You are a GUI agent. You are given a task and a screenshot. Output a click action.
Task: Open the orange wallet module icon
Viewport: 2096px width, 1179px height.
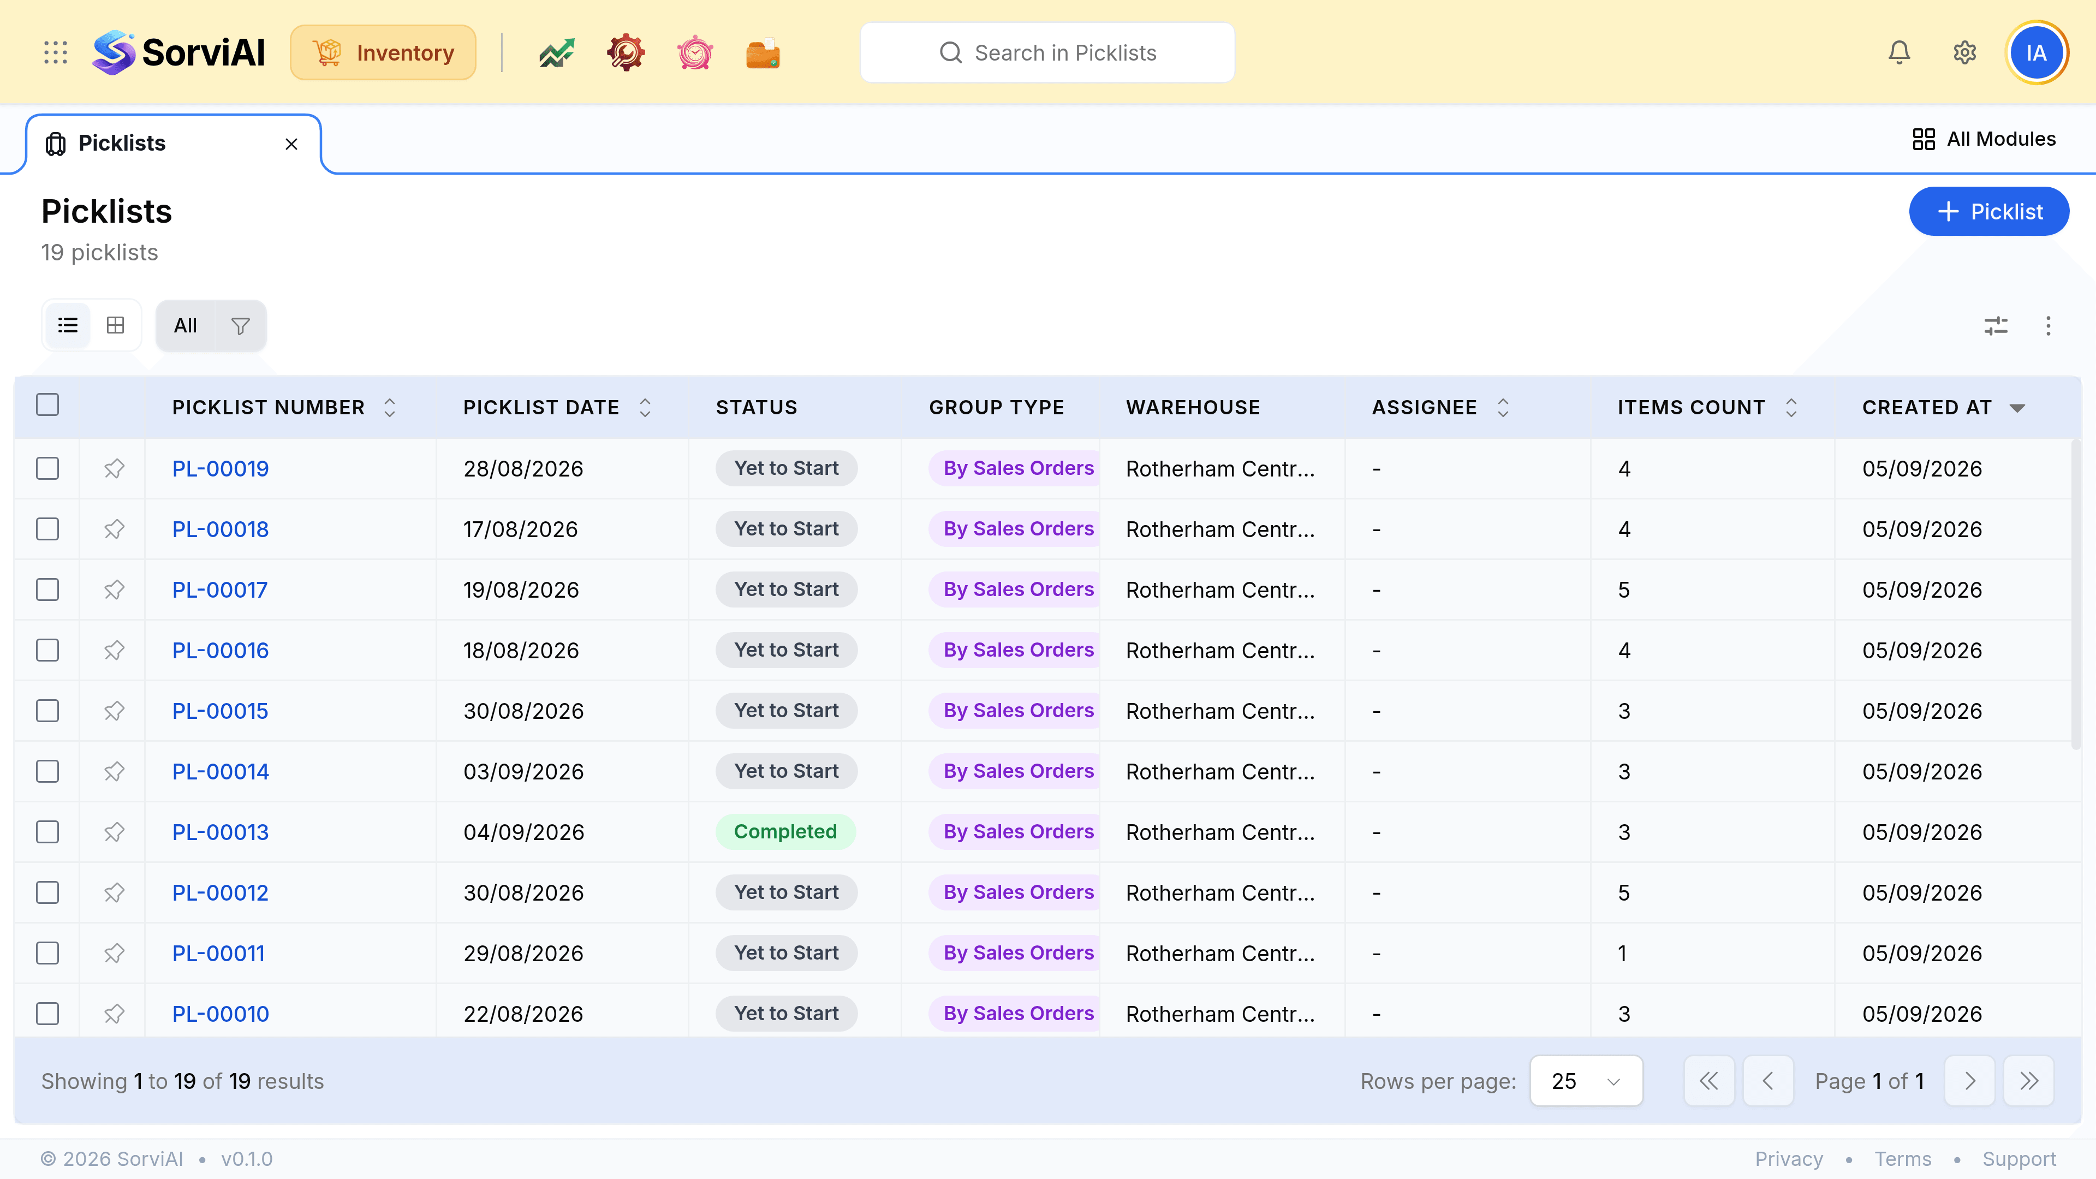(763, 53)
